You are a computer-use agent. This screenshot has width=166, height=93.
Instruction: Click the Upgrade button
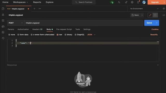(x=155, y=2)
